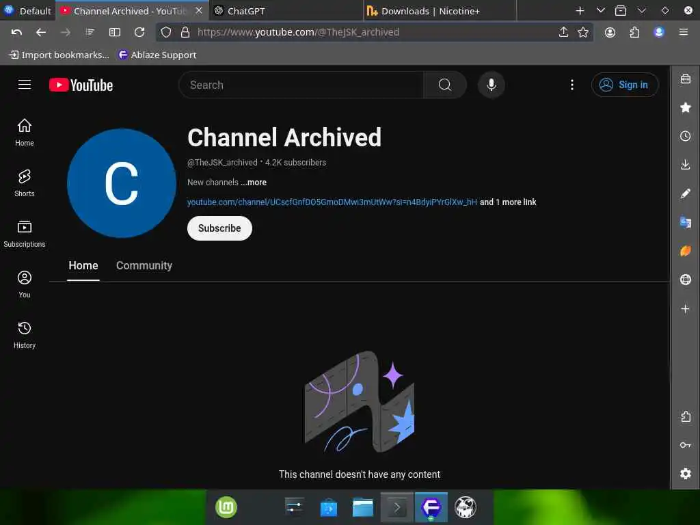Click the search magnifier button
The height and width of the screenshot is (525, 700).
444,85
